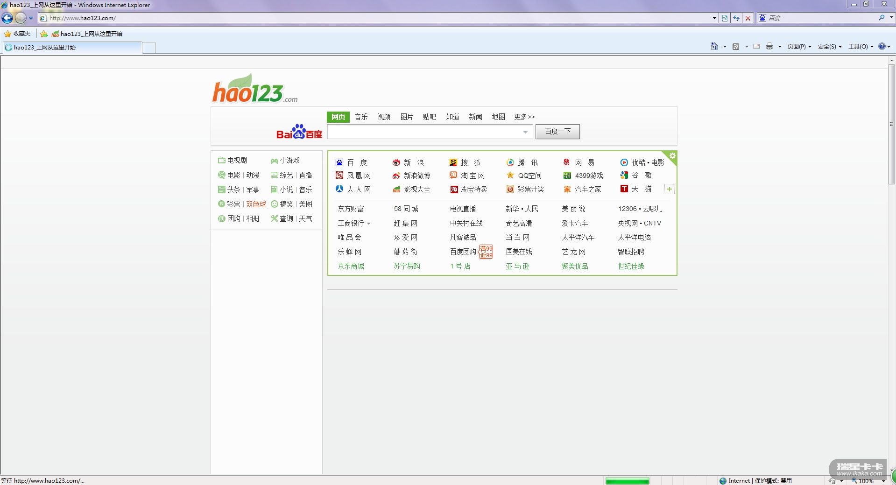Click the 4399游戏 site icon
Screen dimensions: 896x485
567,176
